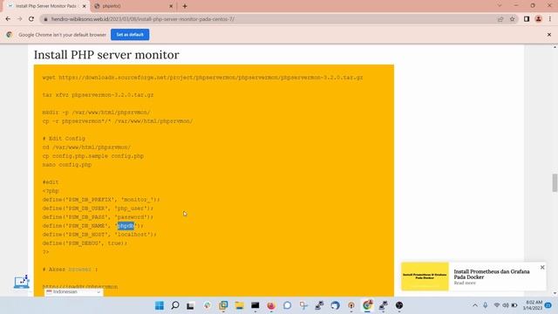Click the browser link in Akses line
558x314 pixels.
(79, 270)
